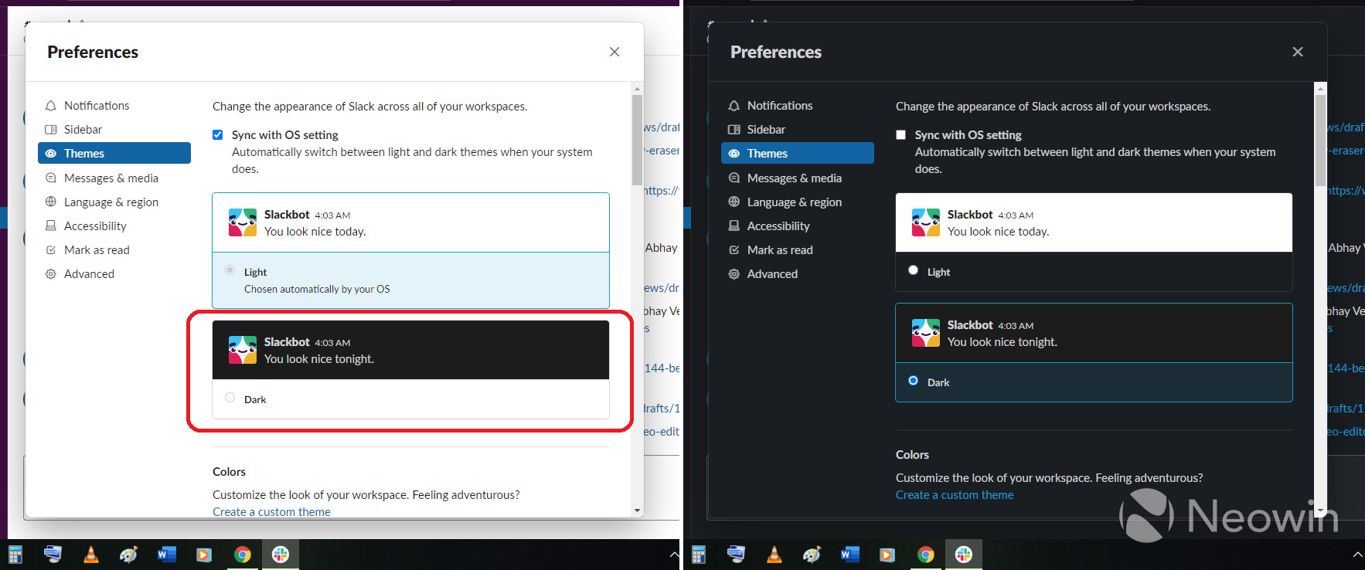The image size is (1365, 570).
Task: Select Light radio button in dark Preferences
Action: 913,270
